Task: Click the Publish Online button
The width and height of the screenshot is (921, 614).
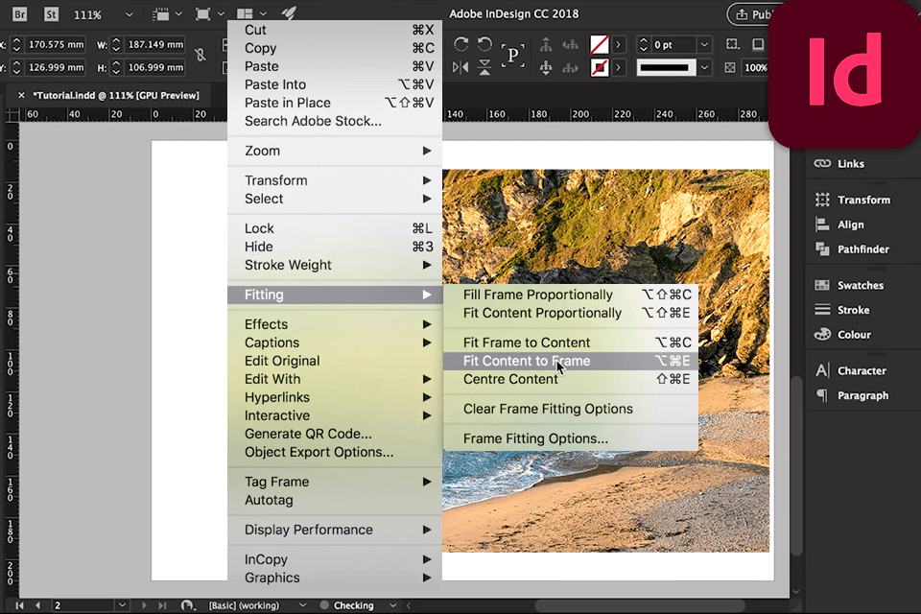Action: click(x=753, y=14)
